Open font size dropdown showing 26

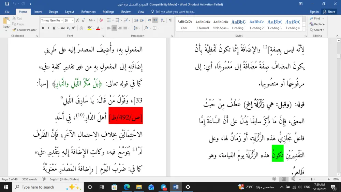[73, 20]
